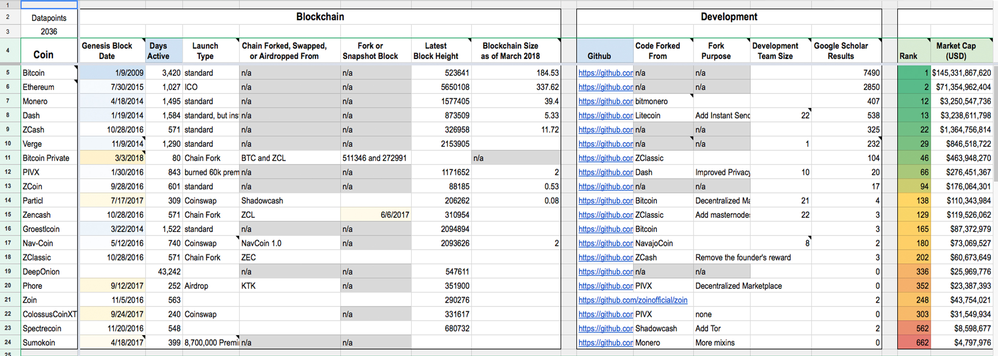Click the Rank column header
998x356 pixels.
[914, 50]
